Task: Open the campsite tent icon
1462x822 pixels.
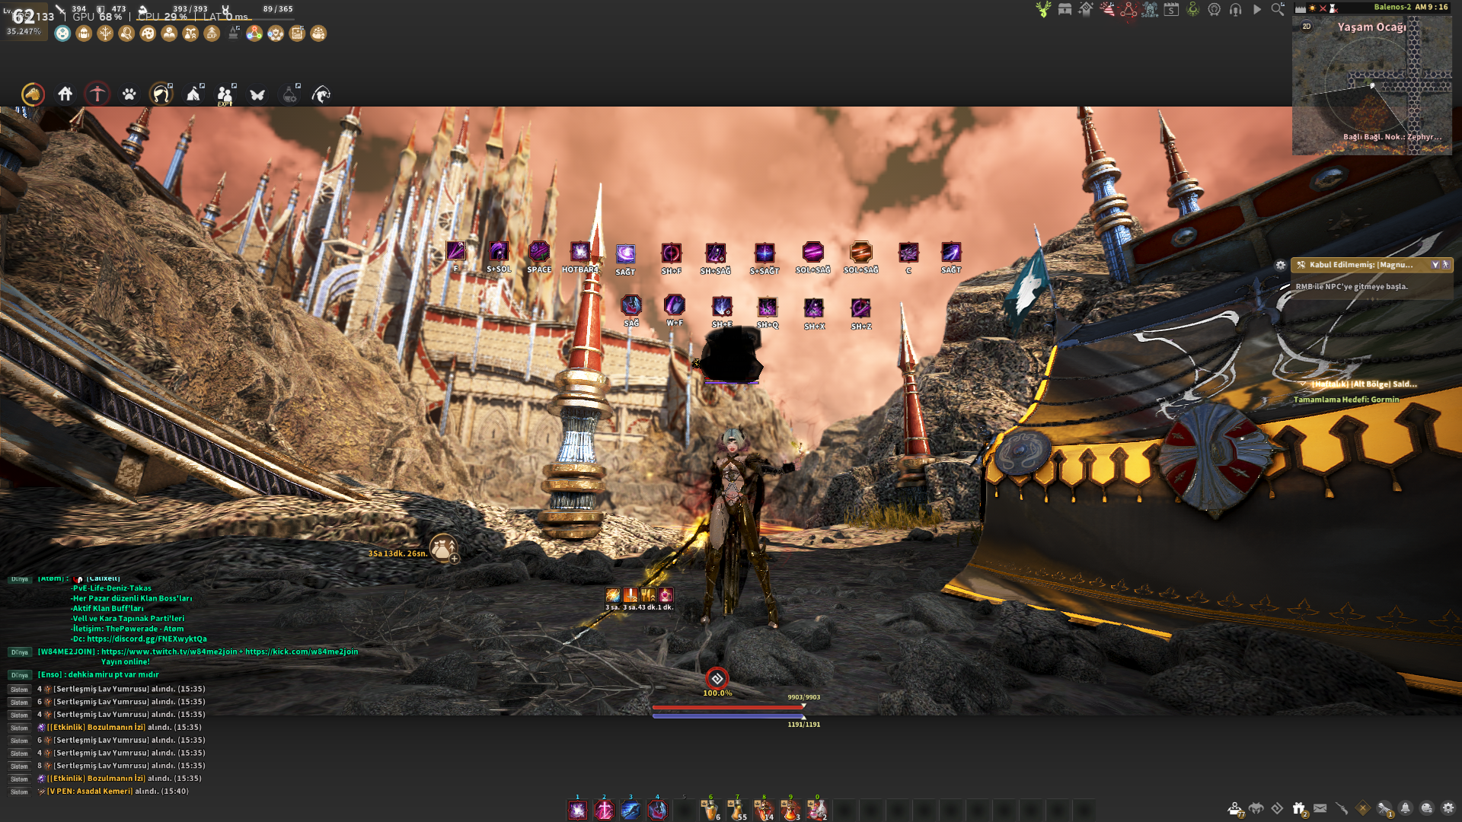Action: 194,94
